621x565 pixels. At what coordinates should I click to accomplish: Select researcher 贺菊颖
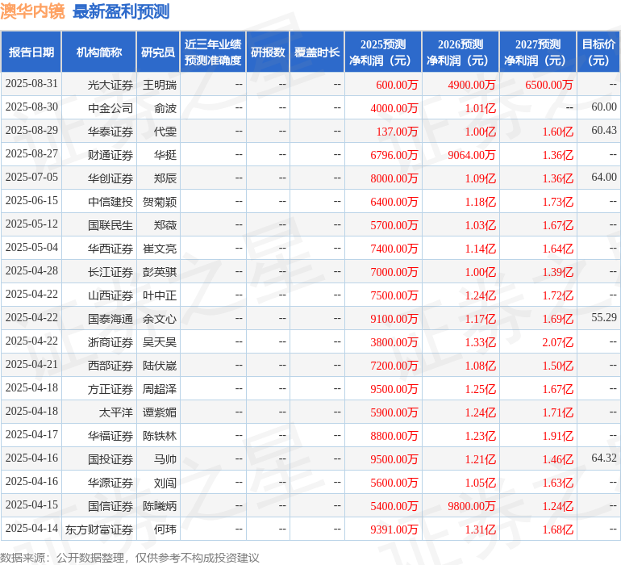(x=160, y=202)
